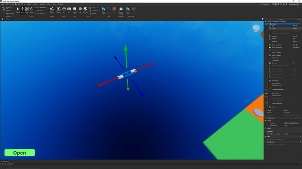The height and width of the screenshot is (169, 302).
Task: Expand the Position property row
Action: (268, 123)
